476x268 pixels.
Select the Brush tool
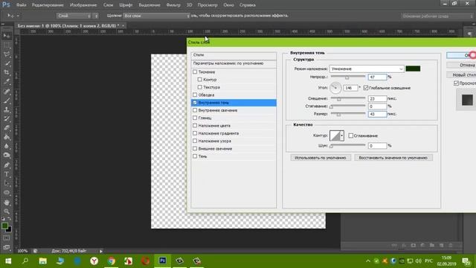[7, 100]
